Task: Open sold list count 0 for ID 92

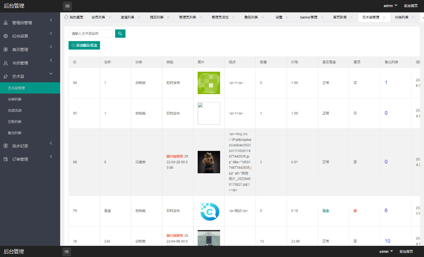Action: tap(386, 113)
